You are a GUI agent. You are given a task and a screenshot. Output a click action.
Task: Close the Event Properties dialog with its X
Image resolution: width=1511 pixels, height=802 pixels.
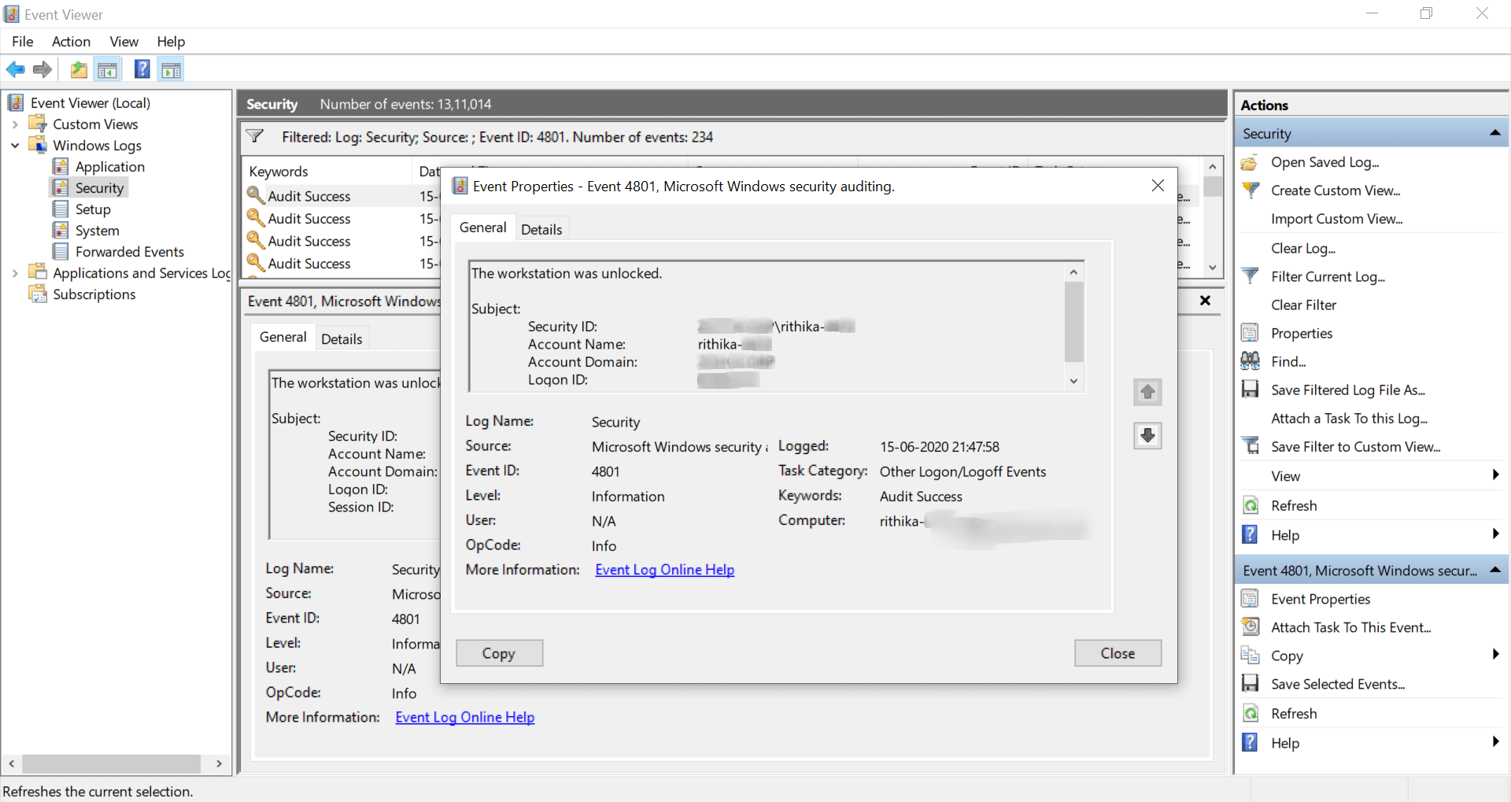click(1158, 186)
